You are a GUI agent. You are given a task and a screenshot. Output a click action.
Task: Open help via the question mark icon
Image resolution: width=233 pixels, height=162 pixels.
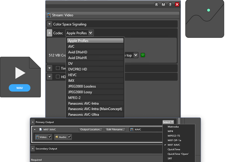point(170,4)
